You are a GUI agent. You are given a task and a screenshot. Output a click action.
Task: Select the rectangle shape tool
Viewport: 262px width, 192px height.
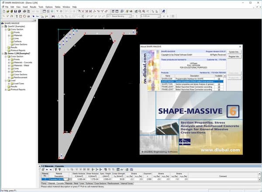(x=21, y=16)
